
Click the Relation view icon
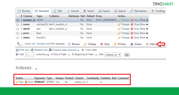pos(32,50)
